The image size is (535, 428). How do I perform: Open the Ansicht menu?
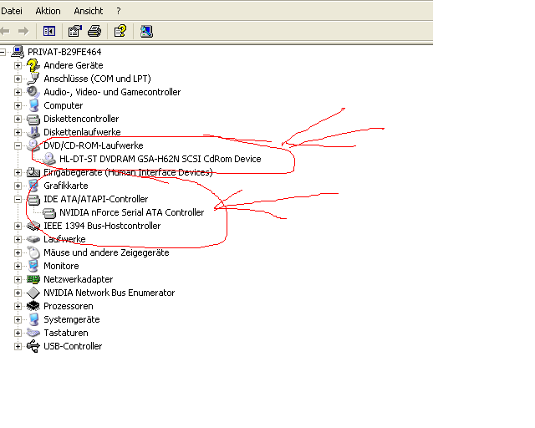(x=89, y=11)
